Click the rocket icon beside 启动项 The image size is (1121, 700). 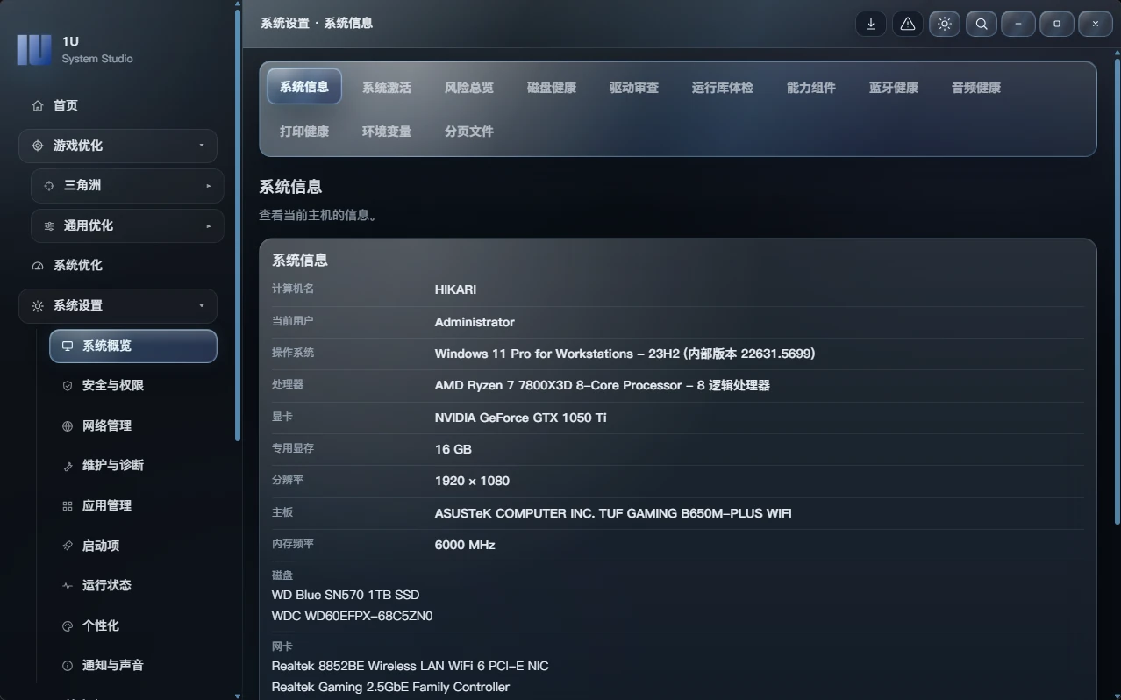click(x=68, y=546)
